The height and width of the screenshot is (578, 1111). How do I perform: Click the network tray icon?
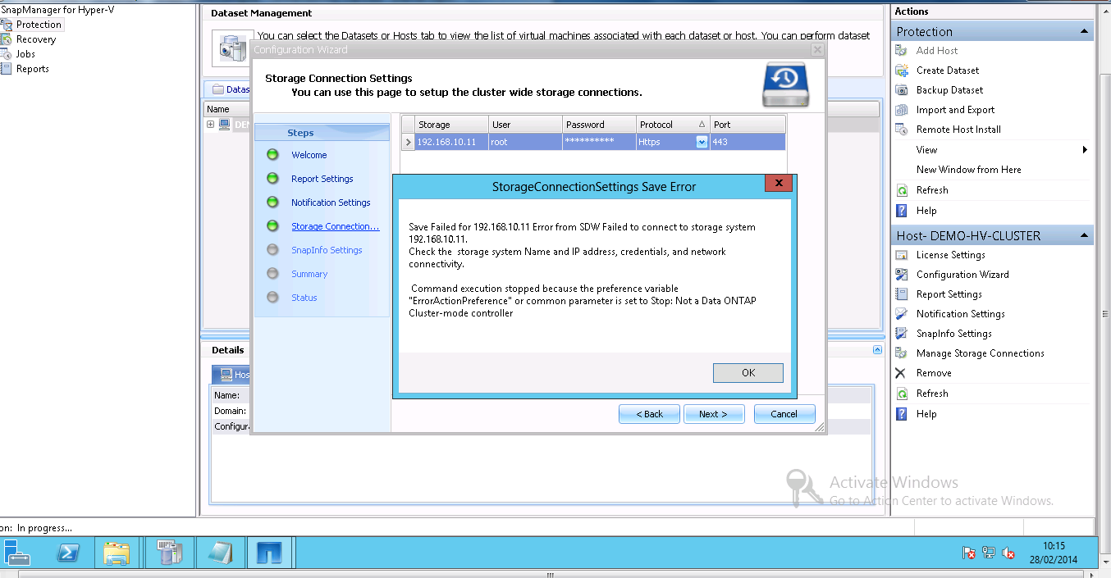tap(989, 553)
